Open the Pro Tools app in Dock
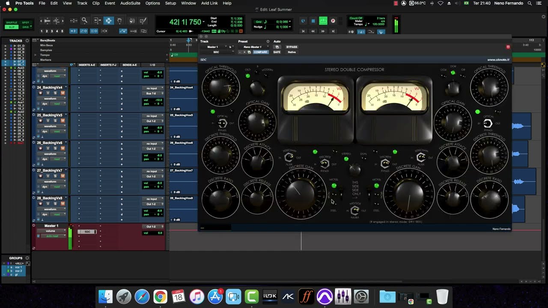This screenshot has height=308, width=548. tap(325, 296)
